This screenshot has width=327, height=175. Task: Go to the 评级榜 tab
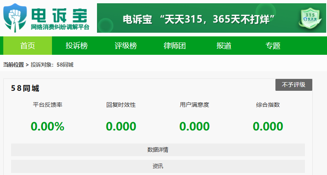point(126,46)
